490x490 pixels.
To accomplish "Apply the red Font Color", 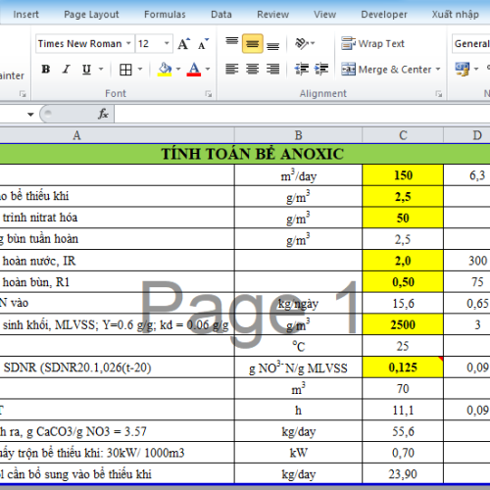I will pyautogui.click(x=194, y=70).
